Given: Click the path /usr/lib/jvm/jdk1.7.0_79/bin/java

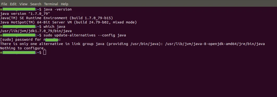Looking at the screenshot, I should (36, 31).
